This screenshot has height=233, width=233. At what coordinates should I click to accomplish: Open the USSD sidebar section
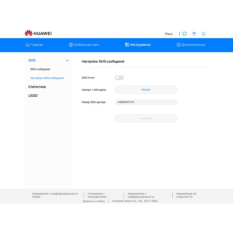[x=33, y=96]
